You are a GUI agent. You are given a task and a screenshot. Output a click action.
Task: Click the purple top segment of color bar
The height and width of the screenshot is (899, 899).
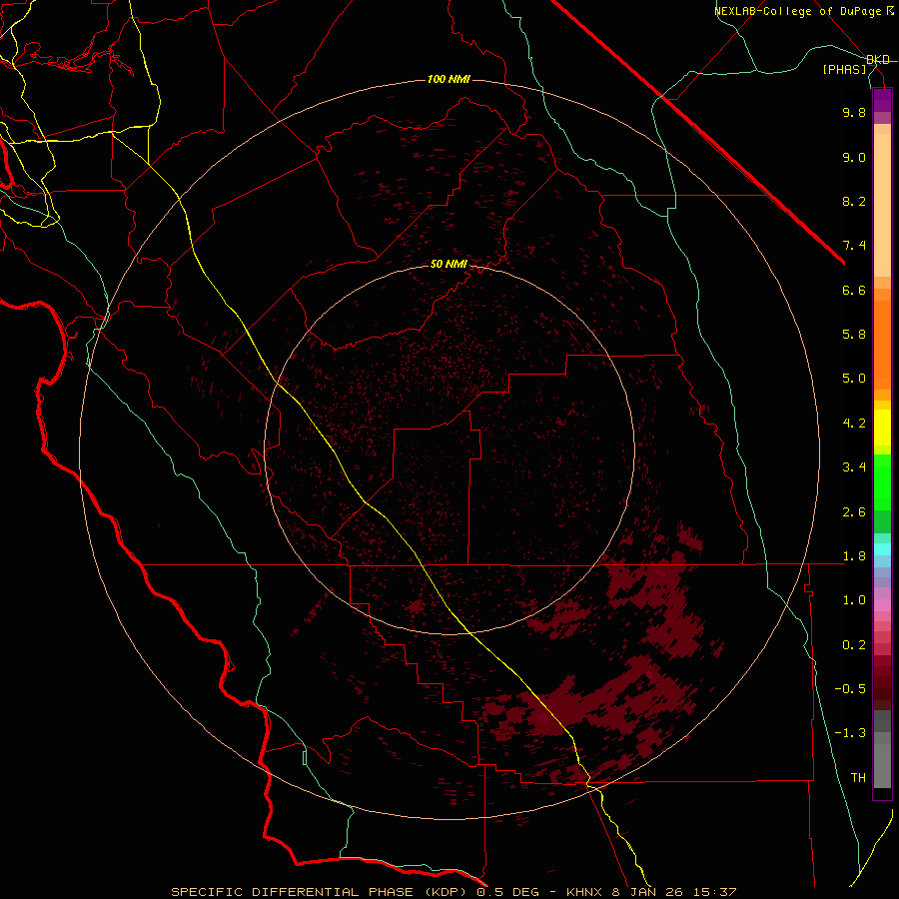(x=882, y=100)
